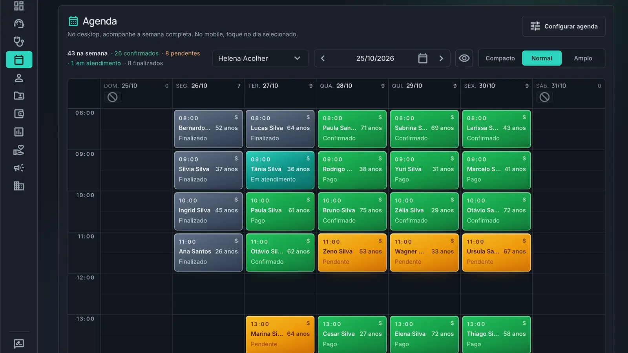Viewport: 628px width, 353px height.
Task: Go to previous week arrow
Action: point(323,58)
